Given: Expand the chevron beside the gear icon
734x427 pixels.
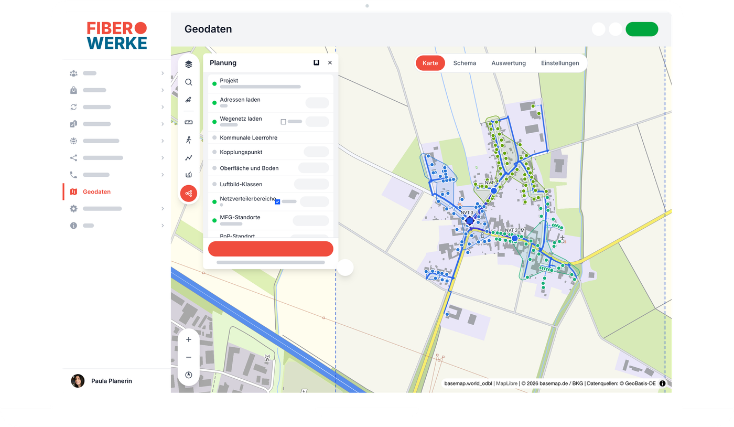Looking at the screenshot, I should 163,209.
